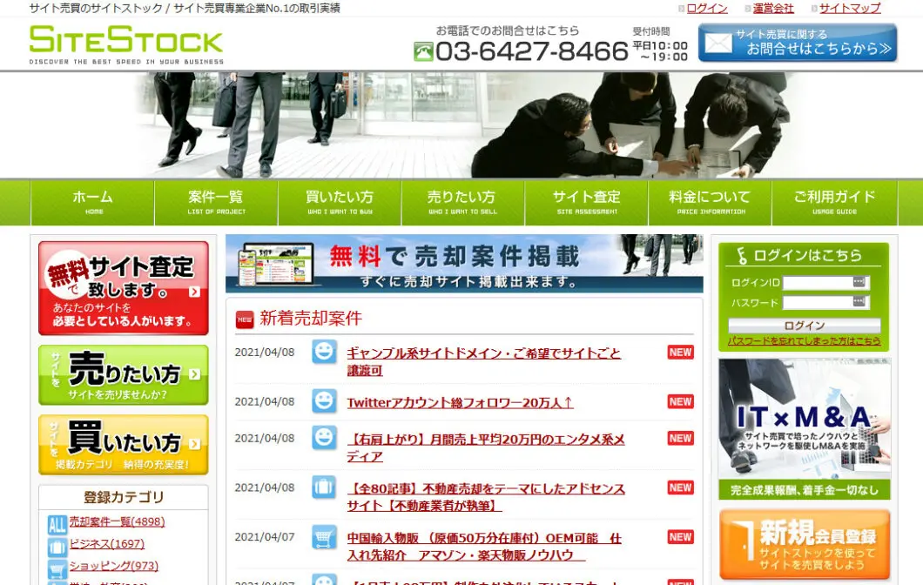Click the envelope お問合せはこちらから button
Image resolution: width=923 pixels, height=585 pixels.
pyautogui.click(x=798, y=43)
